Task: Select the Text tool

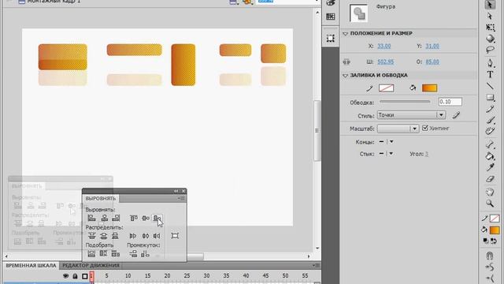Action: 490,74
